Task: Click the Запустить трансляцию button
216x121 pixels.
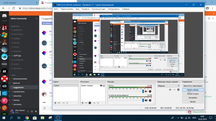Action: click(193, 86)
